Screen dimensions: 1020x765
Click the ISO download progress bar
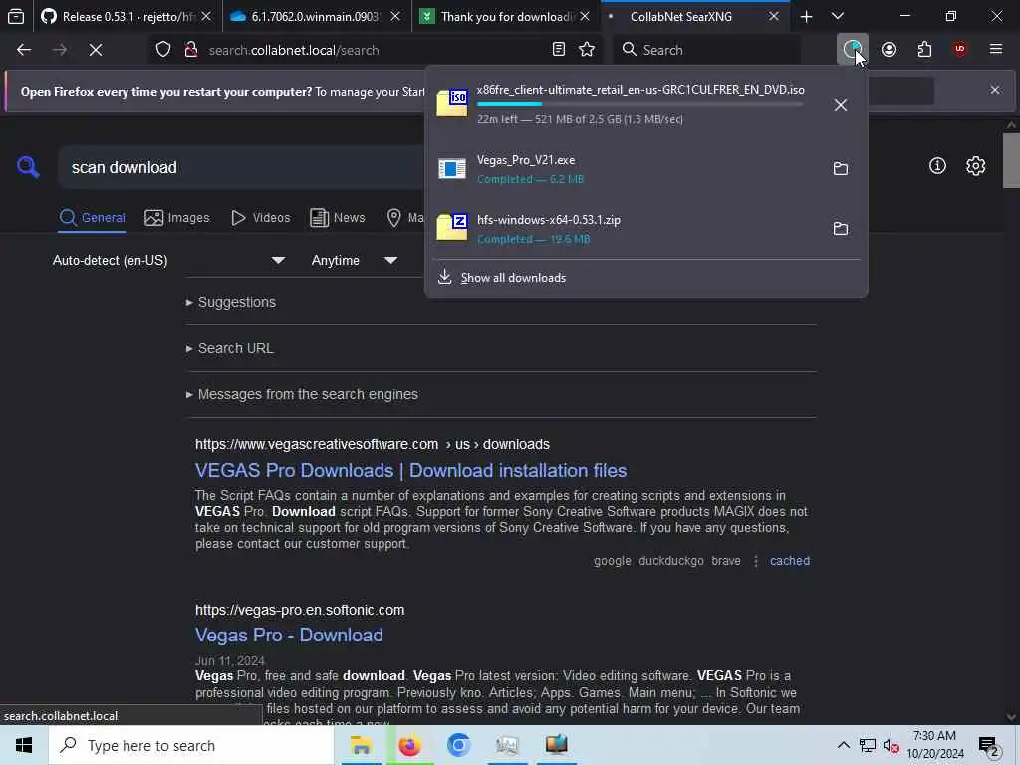coord(640,104)
